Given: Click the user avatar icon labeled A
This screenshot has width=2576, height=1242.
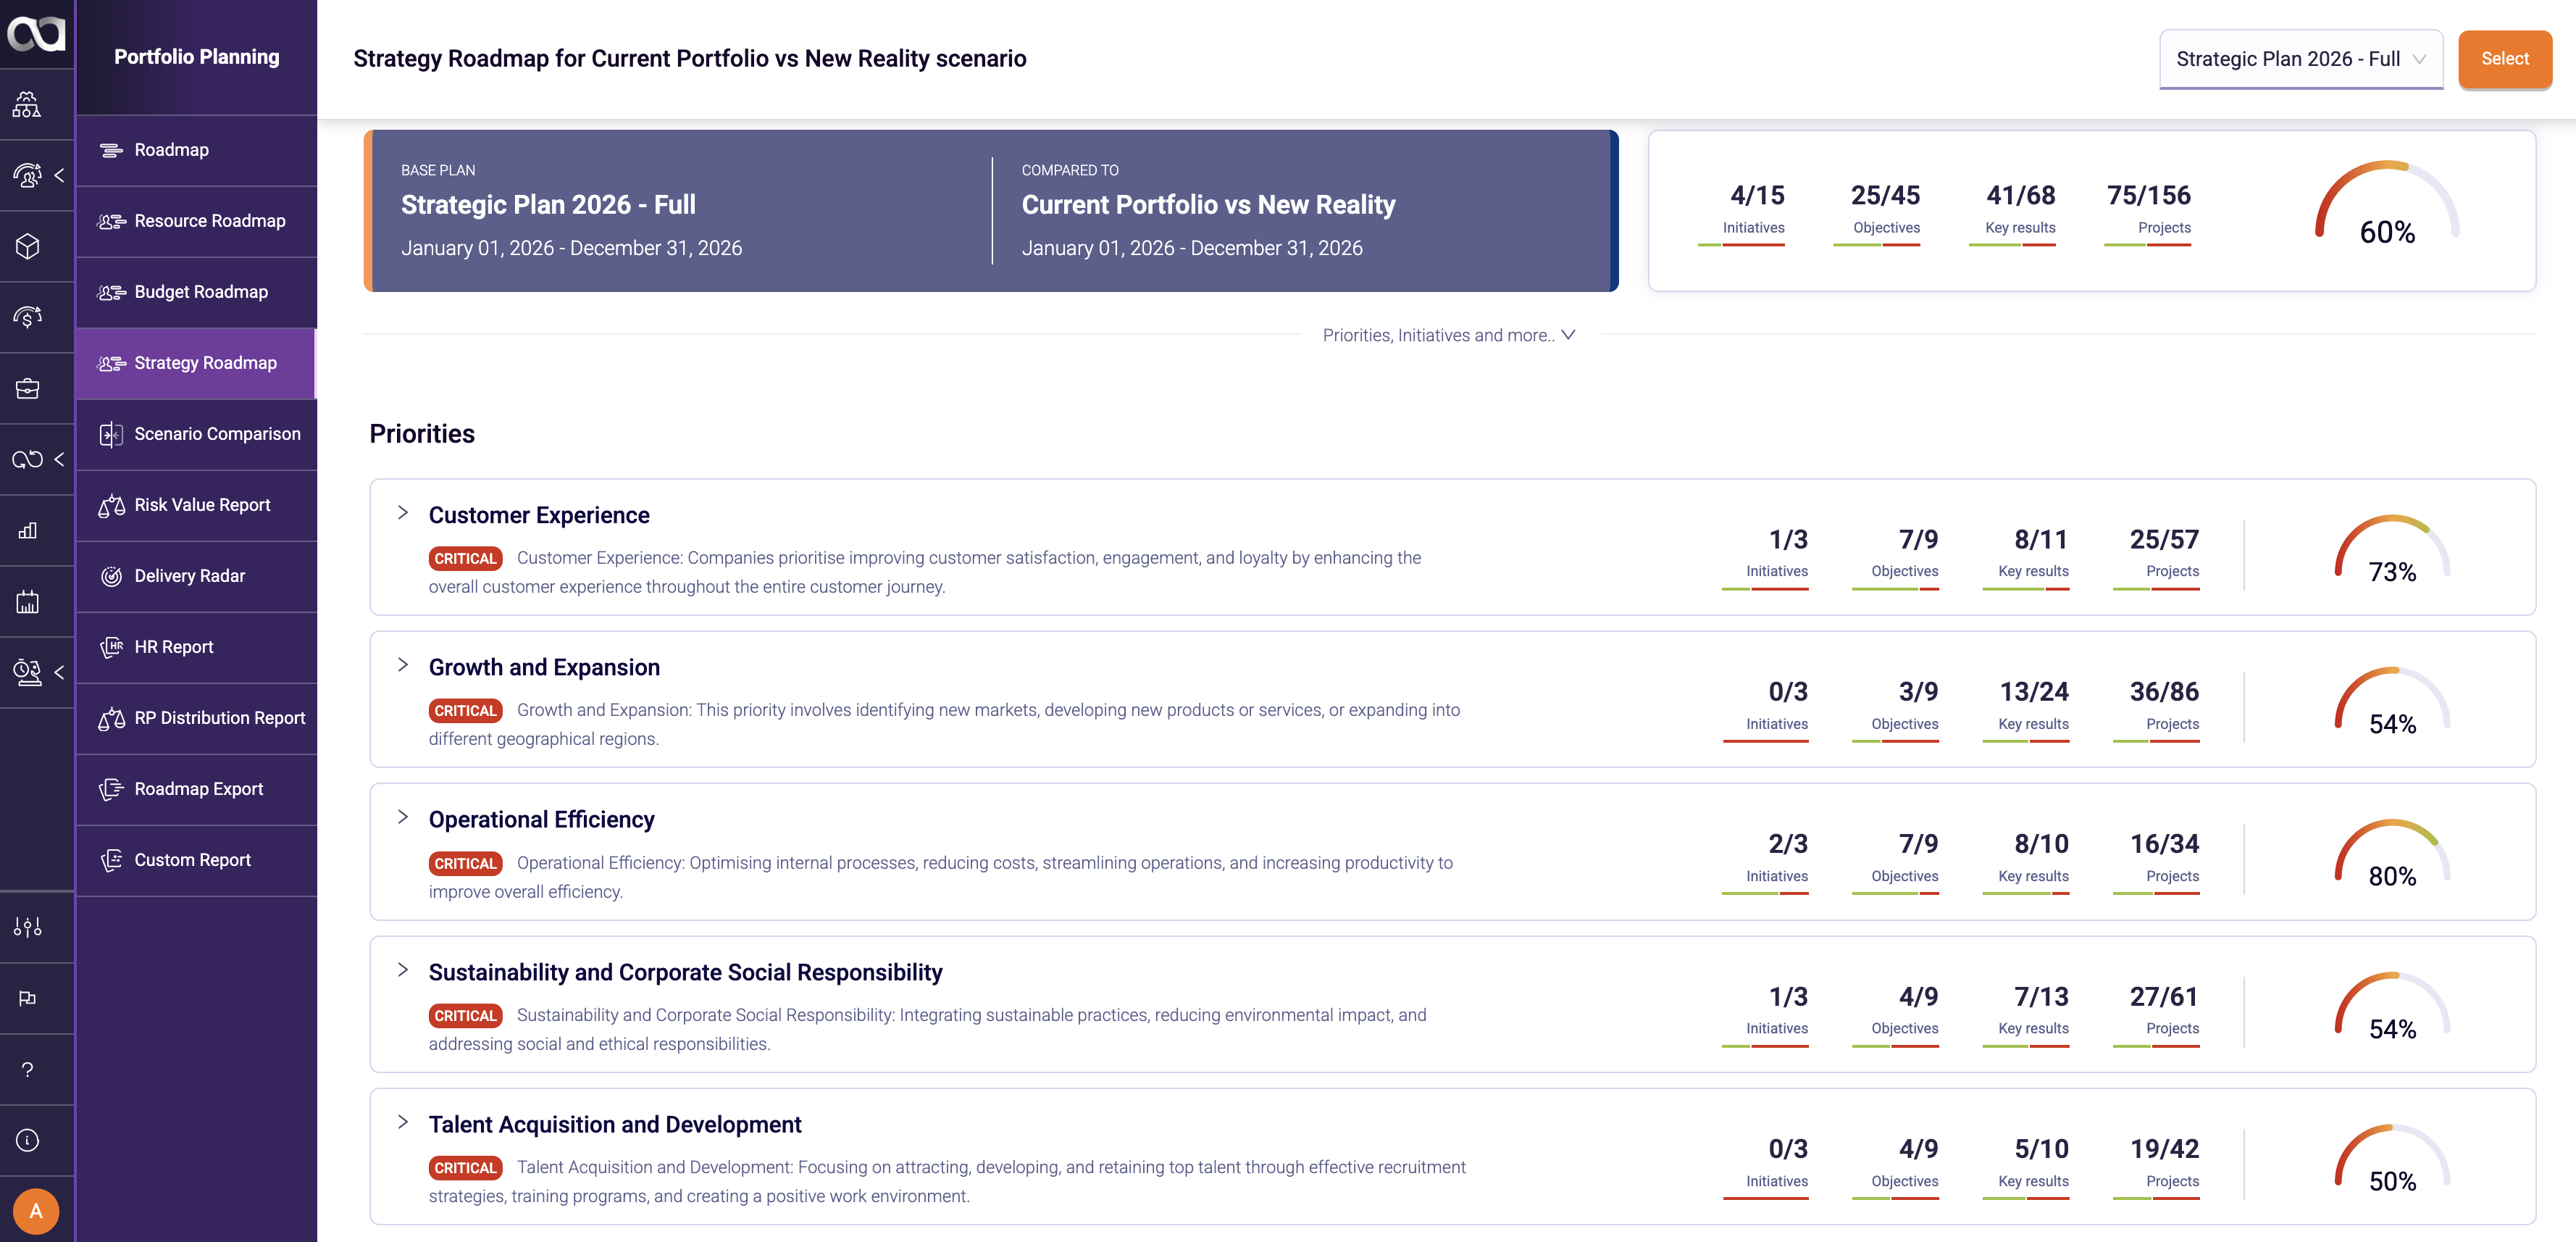Looking at the screenshot, I should click(x=36, y=1211).
